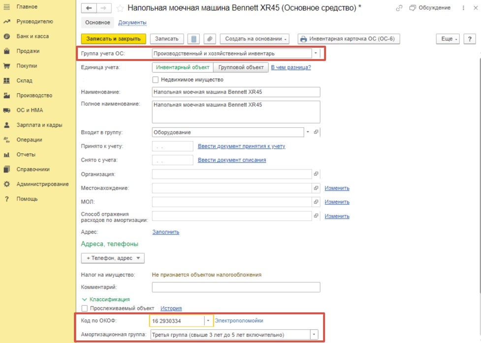Open attached files paperclip icon
481x343 pixels.
coord(210,39)
